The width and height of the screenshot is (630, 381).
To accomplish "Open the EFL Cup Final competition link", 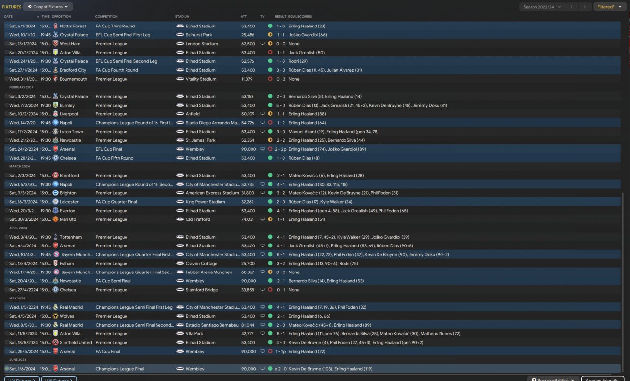I will (111, 149).
